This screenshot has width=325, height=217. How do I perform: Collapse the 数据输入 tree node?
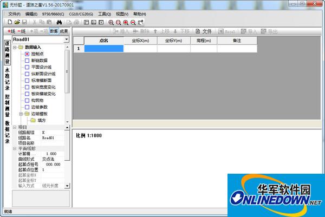(14, 47)
